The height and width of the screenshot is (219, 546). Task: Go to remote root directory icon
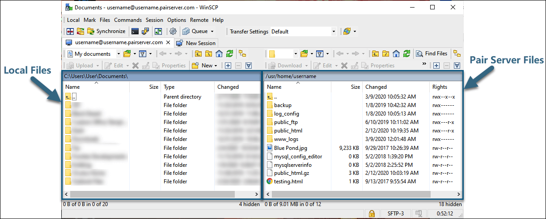385,54
